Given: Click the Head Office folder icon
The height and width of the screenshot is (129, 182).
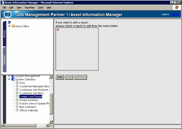Looking at the screenshot, I should click(13, 26).
